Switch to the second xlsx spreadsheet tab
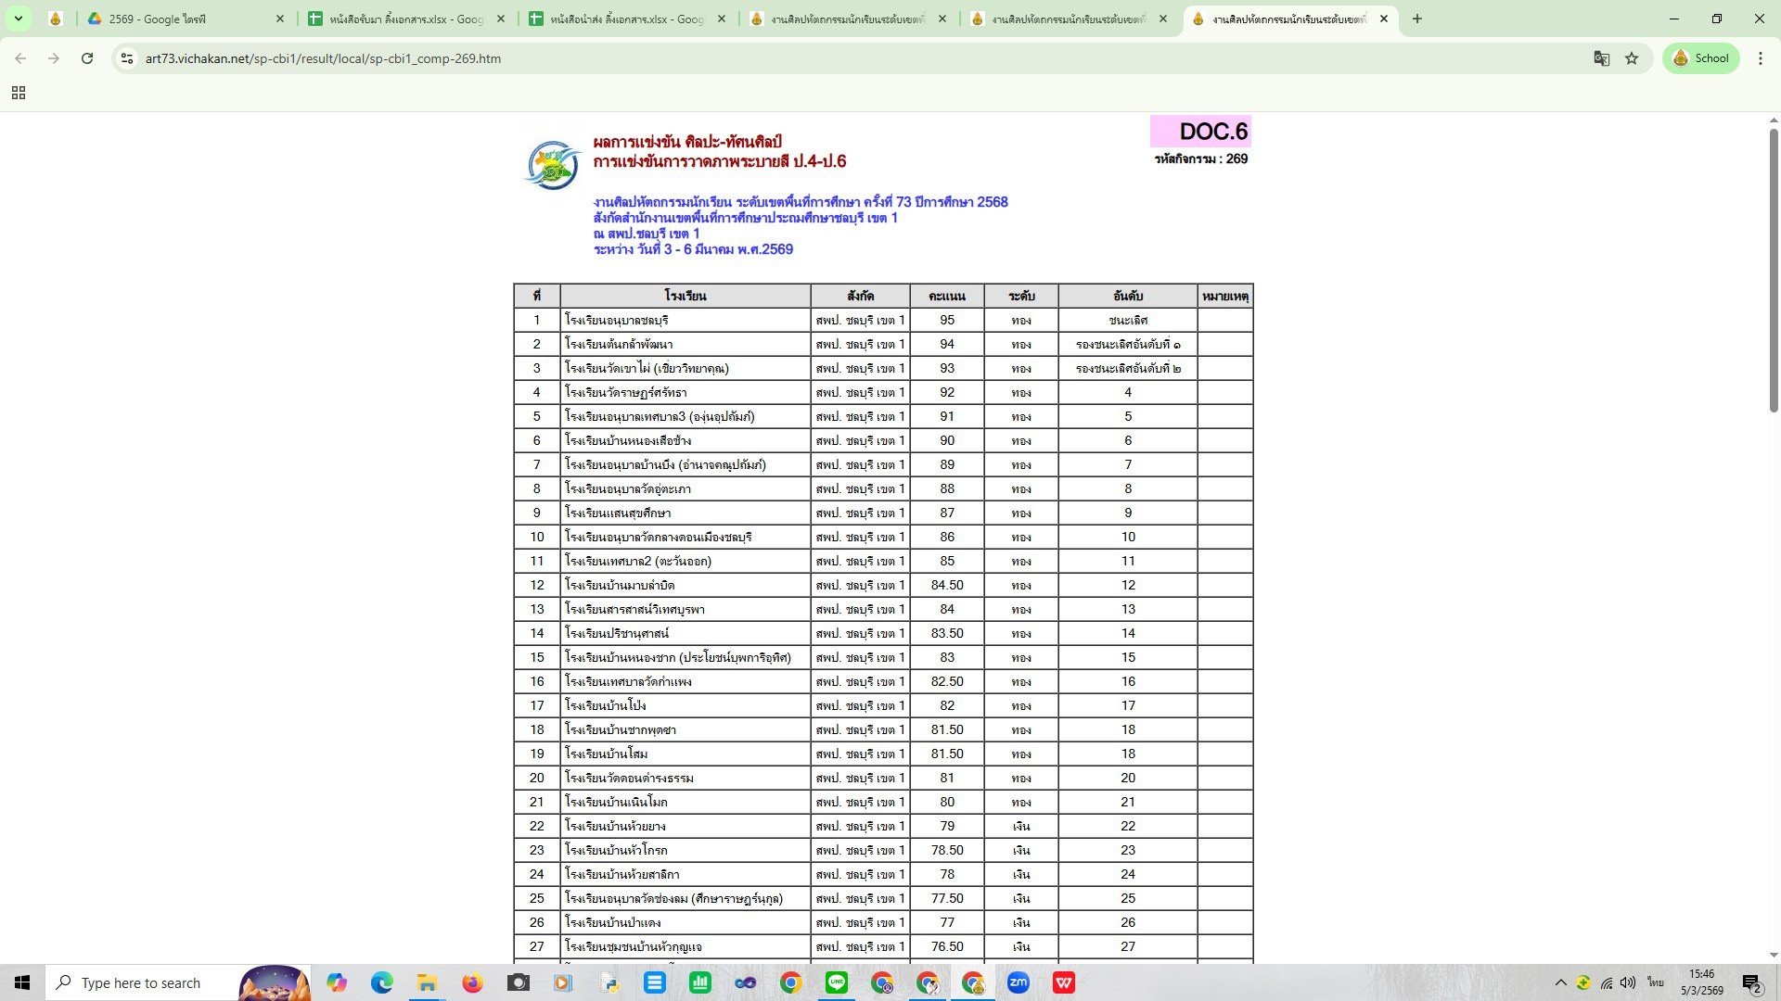 tap(626, 19)
